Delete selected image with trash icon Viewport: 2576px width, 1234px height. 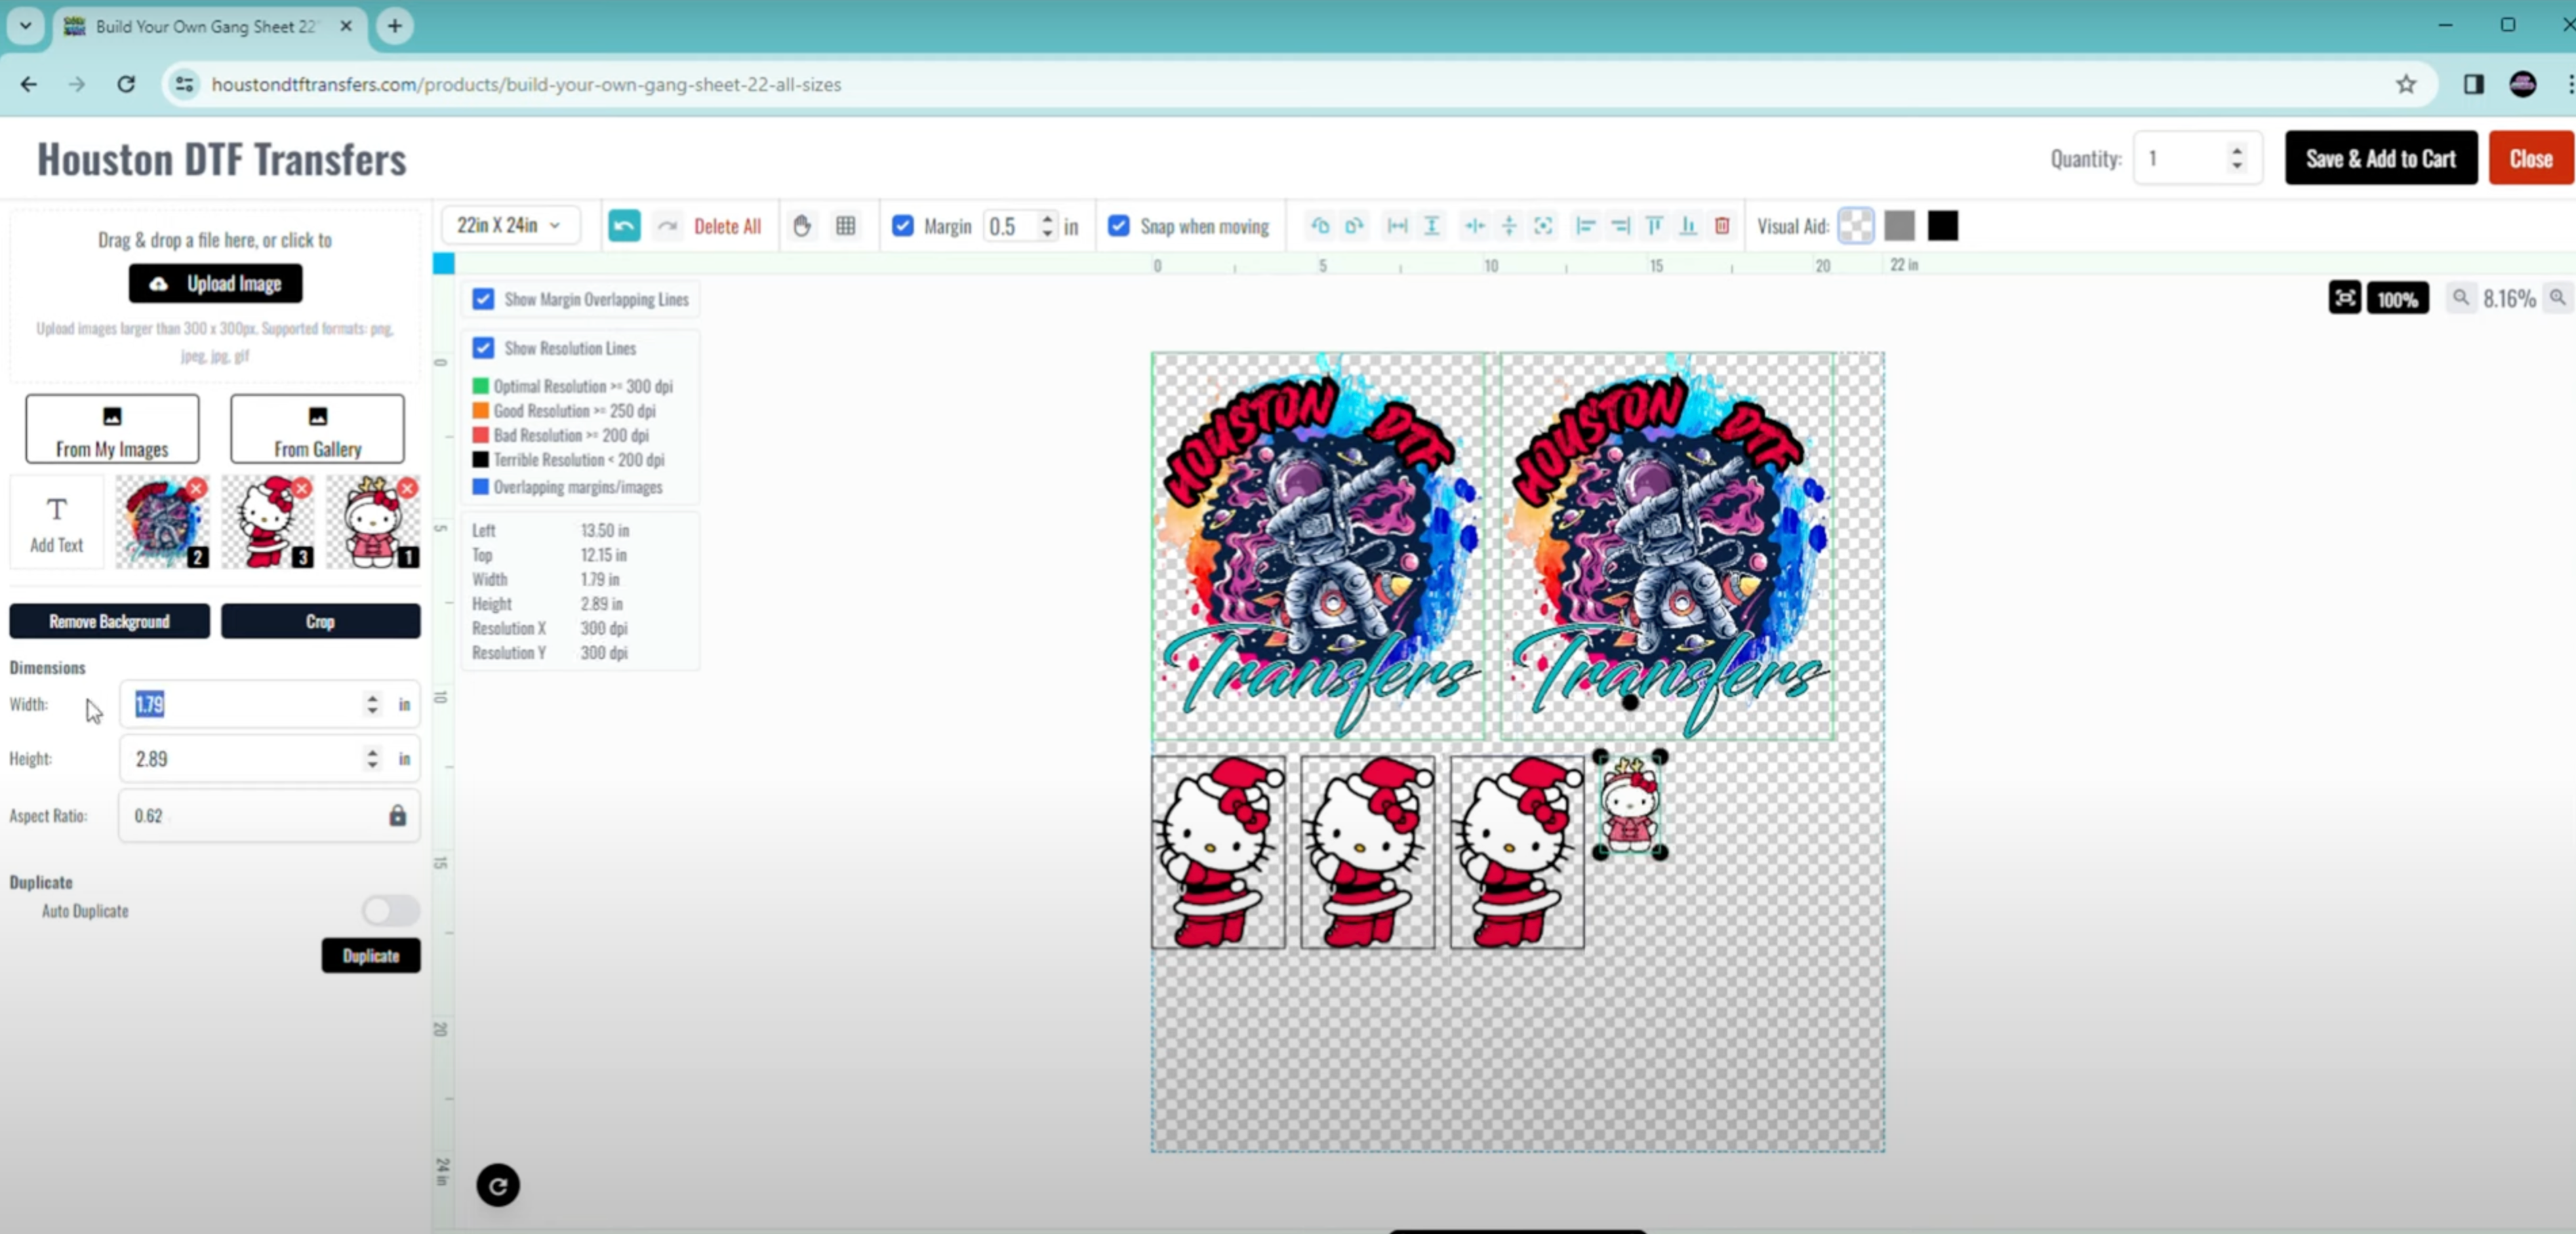[x=1722, y=226]
